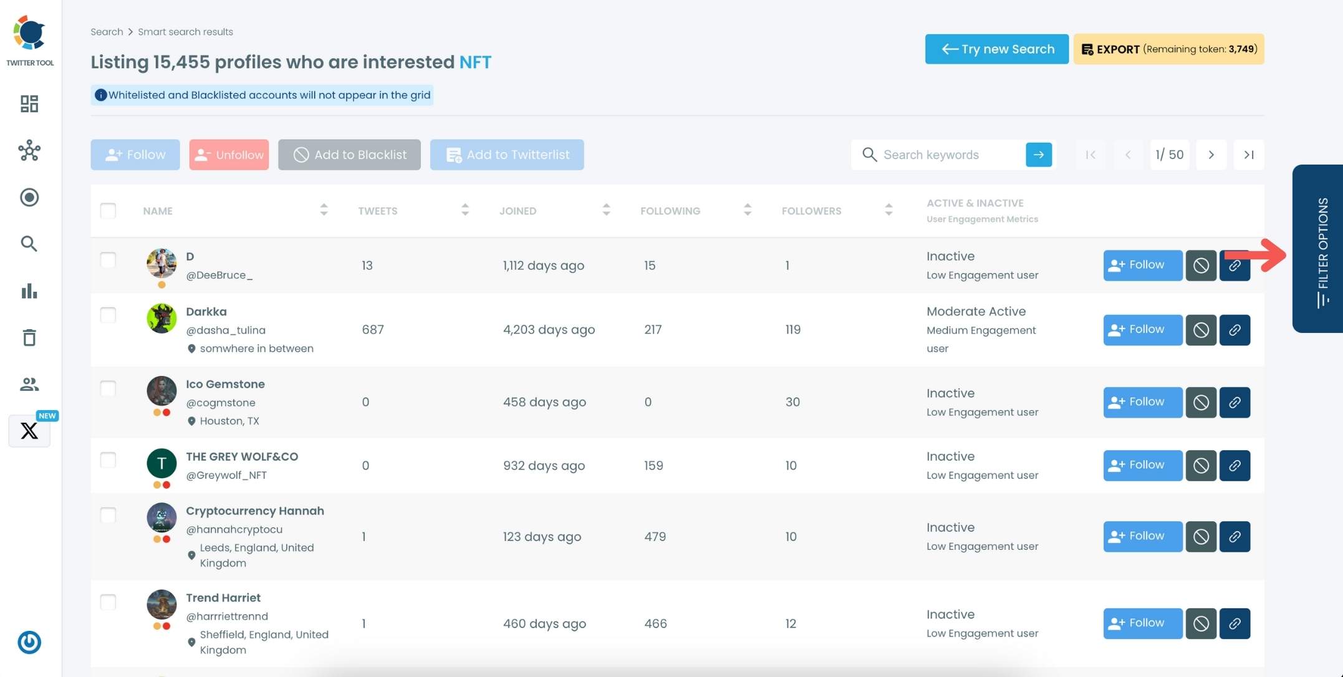Blacklist Darkka using the slash icon
This screenshot has width=1343, height=677.
[1200, 330]
